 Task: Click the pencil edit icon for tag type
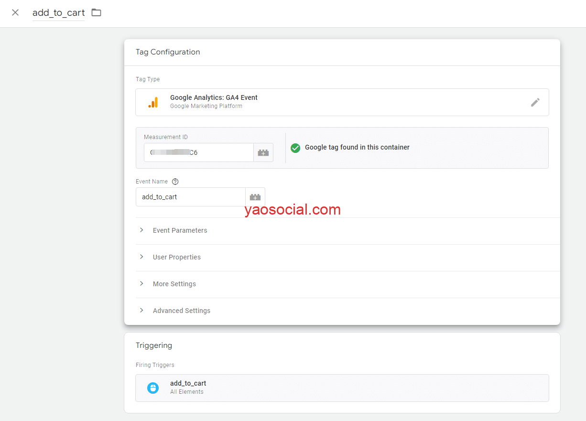[535, 102]
